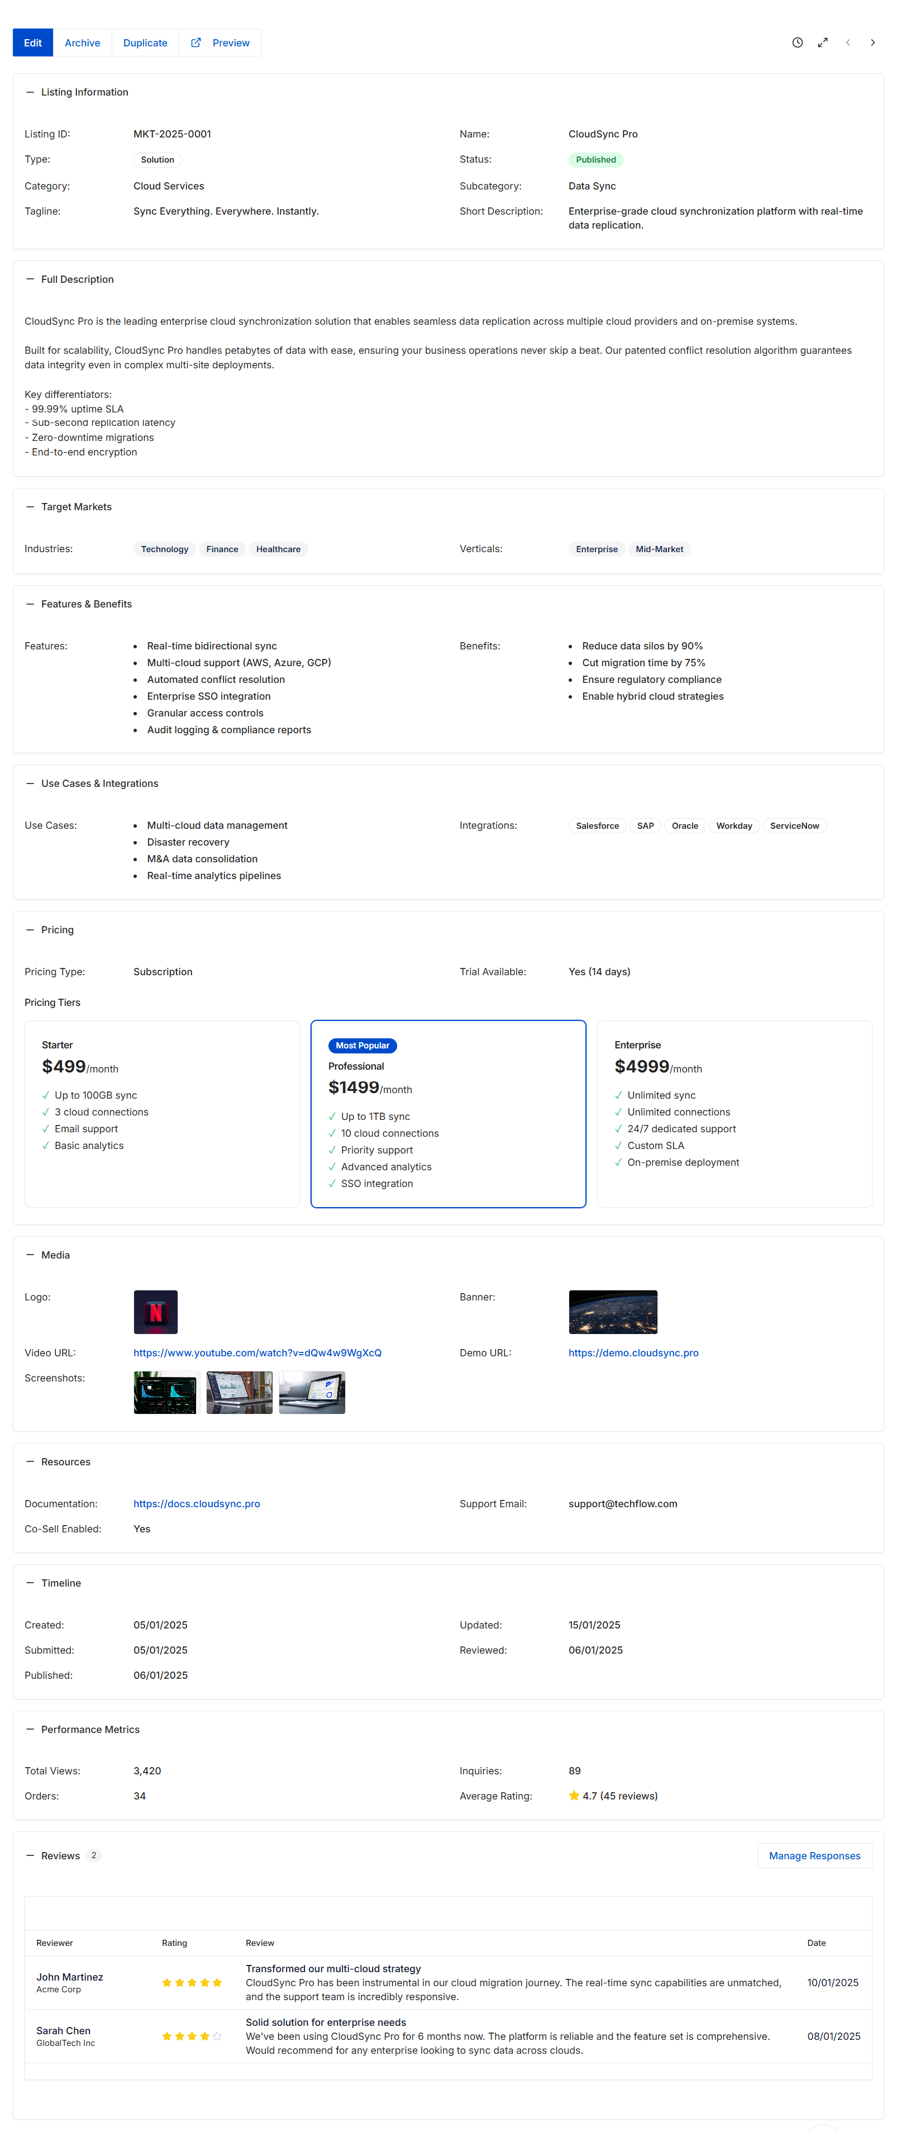Click the SAP integration tag

(645, 826)
